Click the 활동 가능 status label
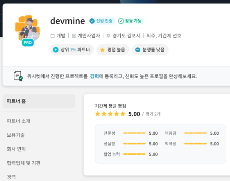Viewport: 230px width, 181px height. click(133, 21)
